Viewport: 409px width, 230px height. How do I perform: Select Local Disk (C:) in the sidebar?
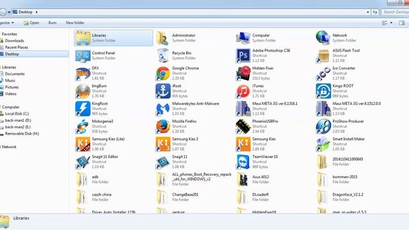pos(17,114)
